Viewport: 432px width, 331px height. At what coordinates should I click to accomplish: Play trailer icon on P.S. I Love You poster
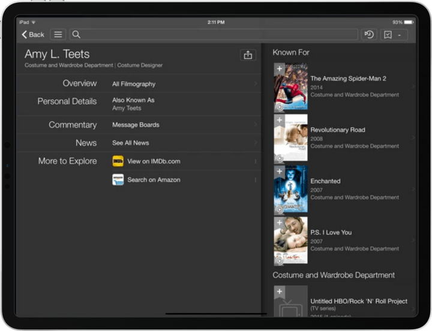pyautogui.click(x=280, y=261)
